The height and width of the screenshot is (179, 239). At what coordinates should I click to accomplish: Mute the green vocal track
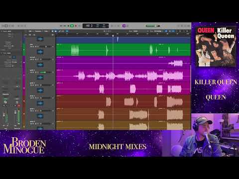click(31, 47)
